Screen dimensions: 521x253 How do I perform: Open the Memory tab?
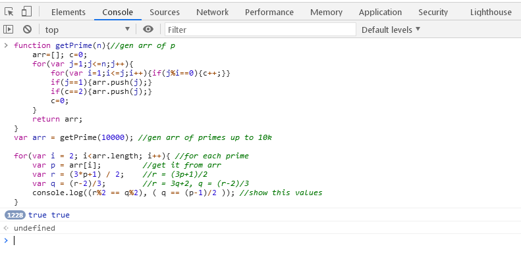coord(326,12)
